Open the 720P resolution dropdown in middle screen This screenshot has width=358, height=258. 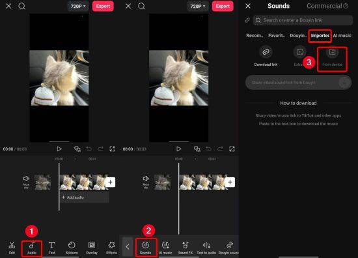[x=198, y=6]
